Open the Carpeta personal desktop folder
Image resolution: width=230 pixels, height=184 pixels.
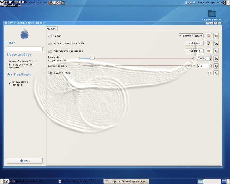212,14
